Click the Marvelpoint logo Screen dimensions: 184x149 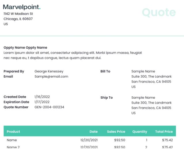[x=22, y=7]
